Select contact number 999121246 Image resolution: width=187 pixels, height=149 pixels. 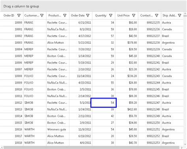click(150, 96)
